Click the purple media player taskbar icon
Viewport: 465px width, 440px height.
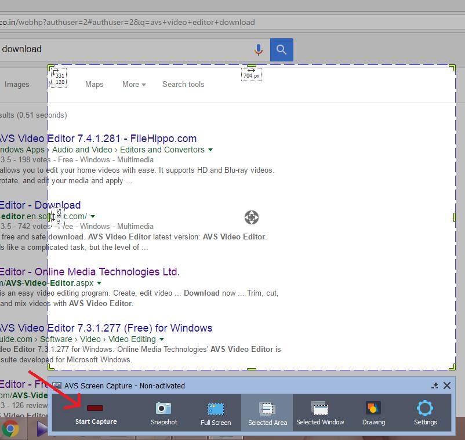point(42,429)
